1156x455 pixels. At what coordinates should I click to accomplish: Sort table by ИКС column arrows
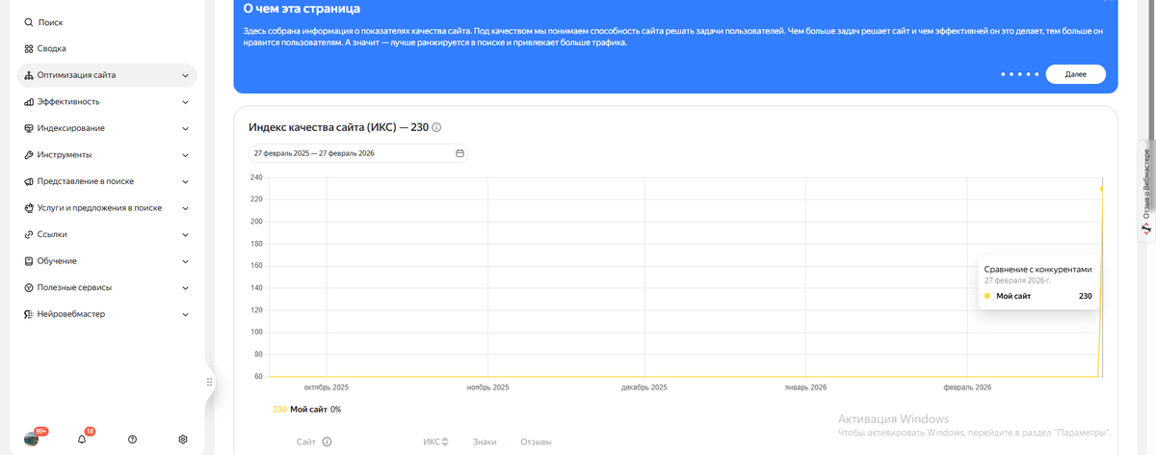(x=445, y=442)
